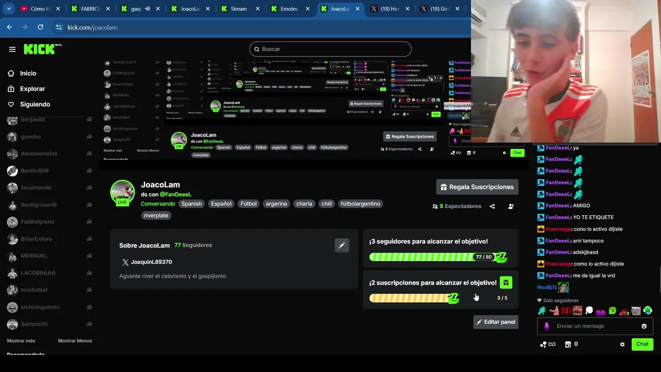Click the search field Buscar

click(x=330, y=49)
